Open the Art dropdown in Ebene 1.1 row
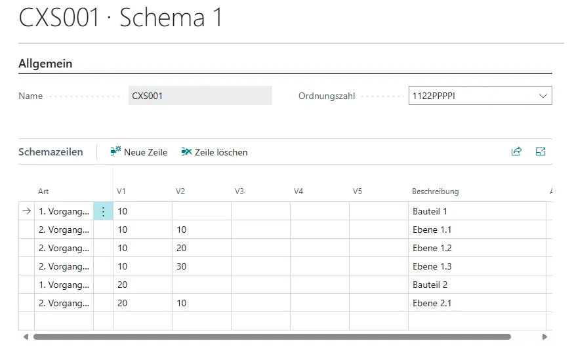 (64, 230)
